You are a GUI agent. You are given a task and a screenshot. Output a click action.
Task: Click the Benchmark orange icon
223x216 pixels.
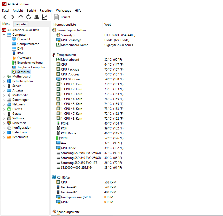[9, 137]
